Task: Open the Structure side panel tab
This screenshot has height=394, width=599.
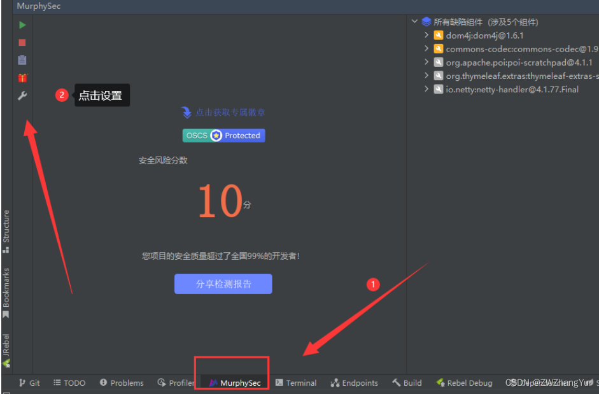Action: click(6, 231)
